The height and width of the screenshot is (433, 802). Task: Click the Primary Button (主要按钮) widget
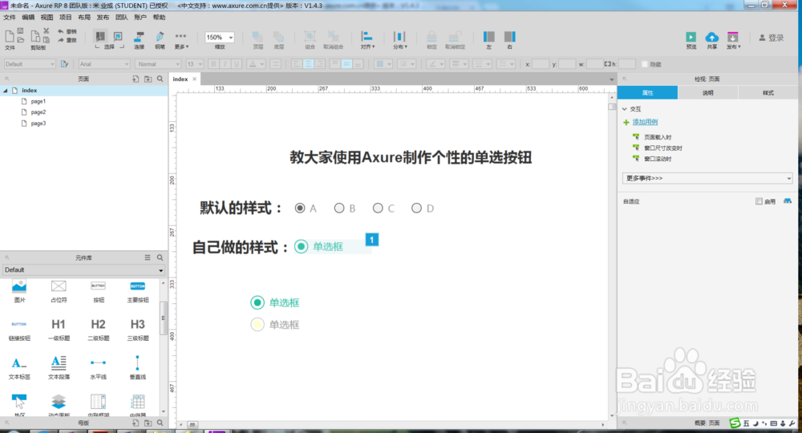click(x=138, y=291)
